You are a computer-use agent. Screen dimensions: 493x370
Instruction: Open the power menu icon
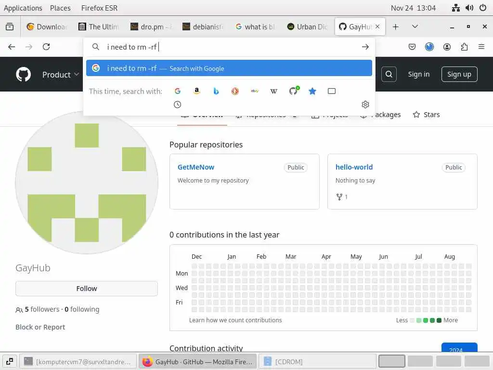tap(483, 8)
